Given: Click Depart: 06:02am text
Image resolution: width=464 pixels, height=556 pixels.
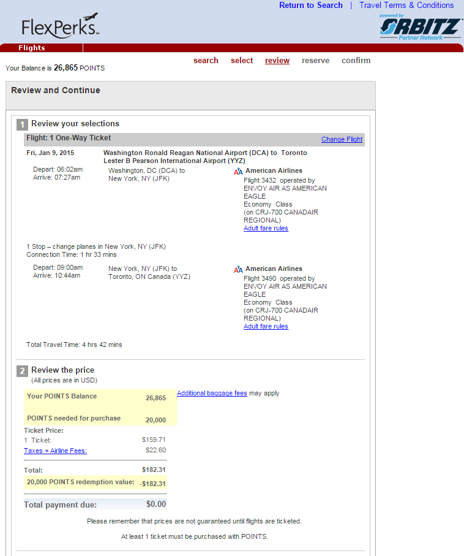Looking at the screenshot, I should point(58,169).
